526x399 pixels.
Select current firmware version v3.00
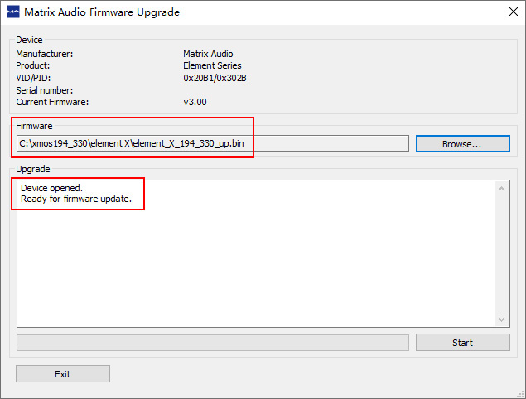(x=195, y=102)
